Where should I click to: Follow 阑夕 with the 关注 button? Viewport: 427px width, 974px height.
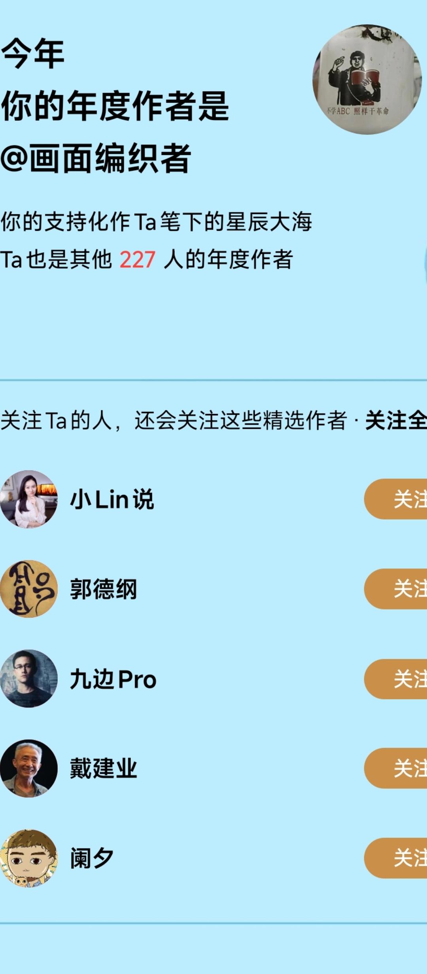pos(396,858)
